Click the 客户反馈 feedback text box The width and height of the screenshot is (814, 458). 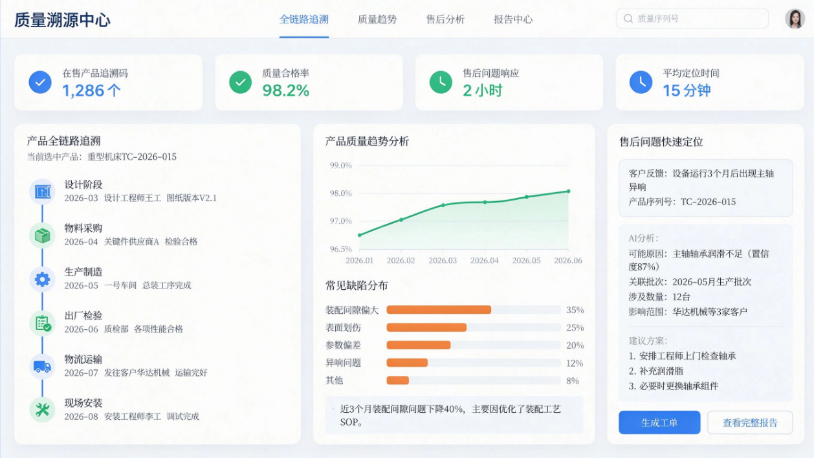[705, 188]
